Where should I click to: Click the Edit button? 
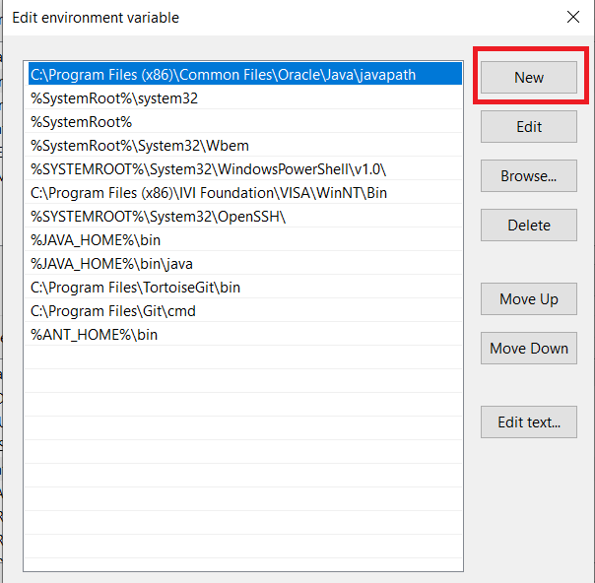click(529, 127)
